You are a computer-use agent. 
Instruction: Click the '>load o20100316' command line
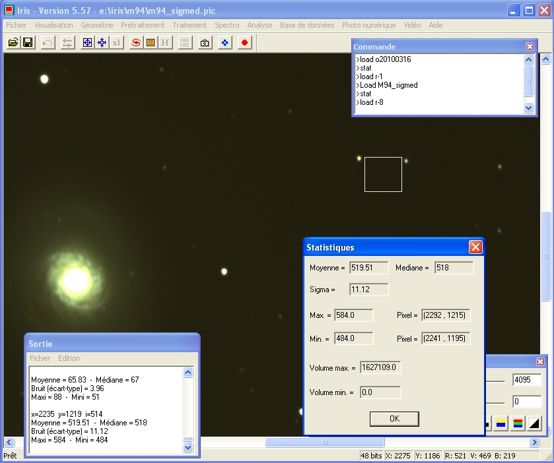384,59
